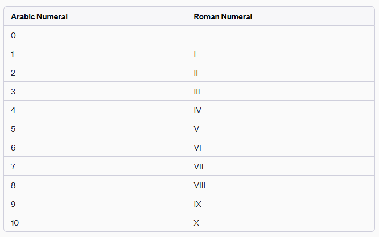Click the "Arabic Numeral" column header
This screenshot has width=379, height=237.
39,16
